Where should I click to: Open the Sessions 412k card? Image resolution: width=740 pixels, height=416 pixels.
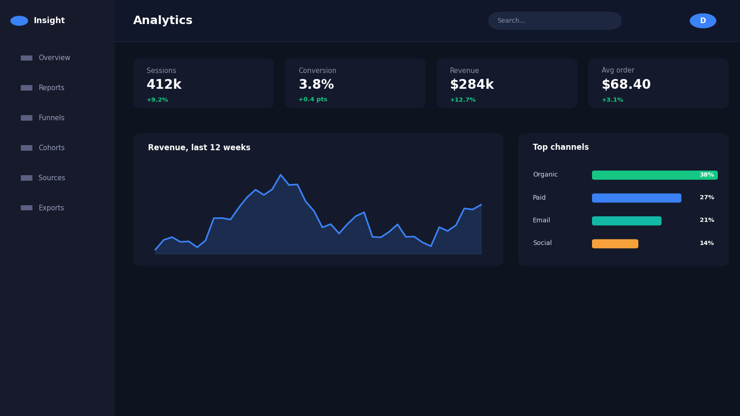[203, 83]
